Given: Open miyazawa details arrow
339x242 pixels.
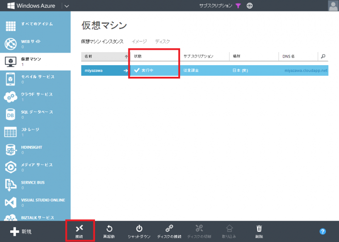Looking at the screenshot, I should [125, 71].
